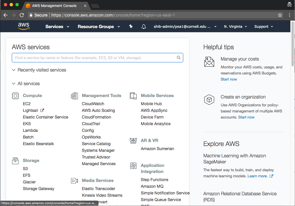
Task: Open the pin shortcuts icon in the navbar
Action: point(131,27)
